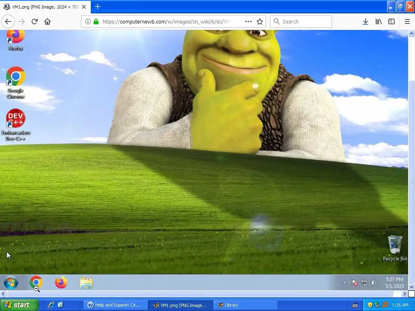Click the Recycle Bin icon in image
Image resolution: width=415 pixels, height=311 pixels.
pos(395,248)
